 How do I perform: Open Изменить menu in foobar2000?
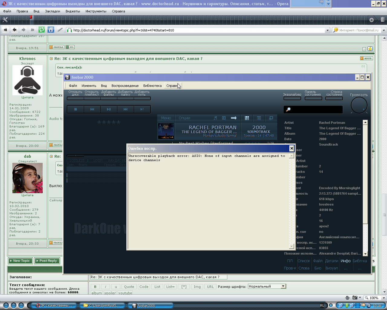pyautogui.click(x=89, y=86)
